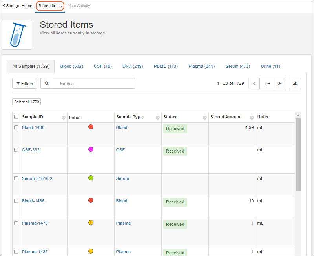Check the Blood-1488 row checkbox
This screenshot has width=314, height=256.
[16, 127]
